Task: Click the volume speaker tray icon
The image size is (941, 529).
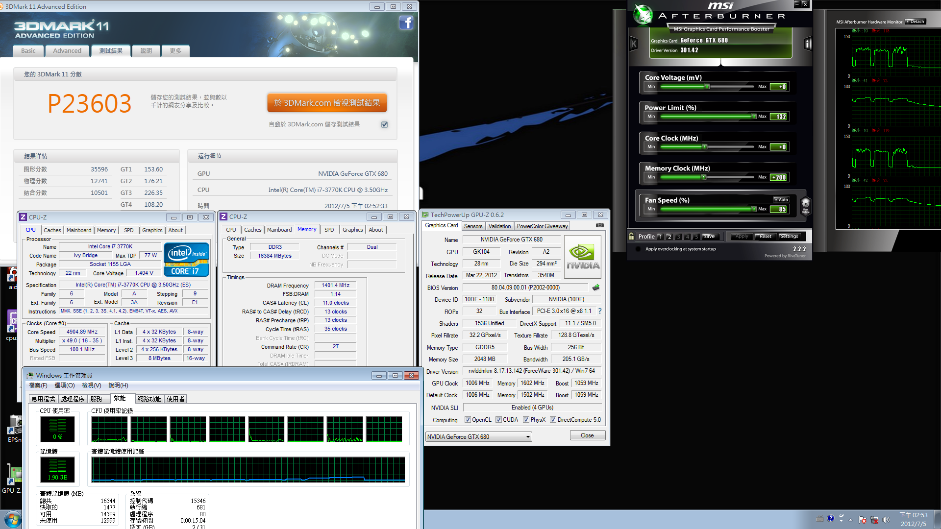Action: click(x=886, y=520)
